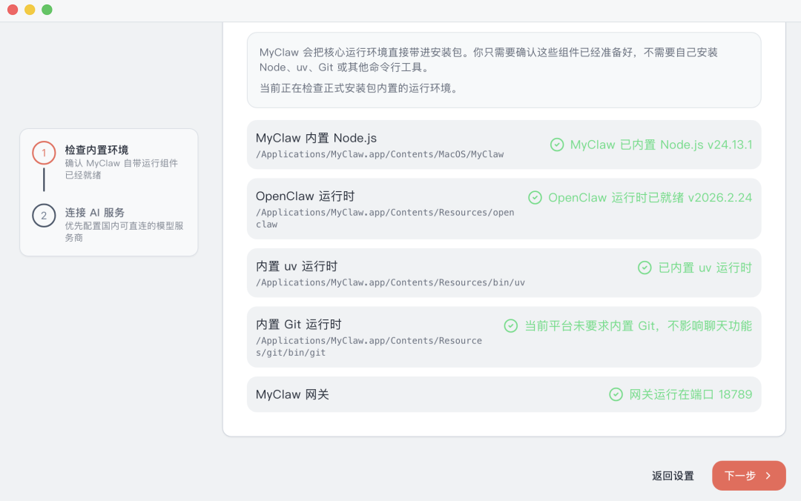
Task: Click the check icon beside 已内置 uv 运行时
Action: pyautogui.click(x=645, y=268)
